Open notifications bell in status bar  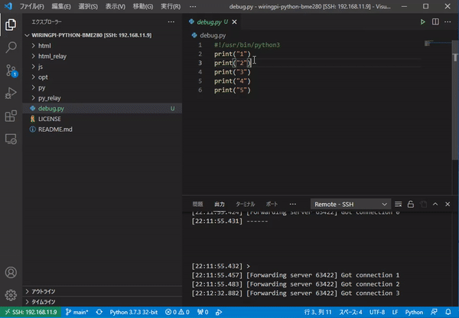pyautogui.click(x=448, y=312)
